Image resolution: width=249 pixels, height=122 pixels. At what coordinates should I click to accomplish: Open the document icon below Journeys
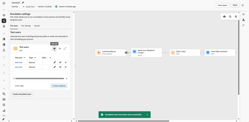coord(4,26)
